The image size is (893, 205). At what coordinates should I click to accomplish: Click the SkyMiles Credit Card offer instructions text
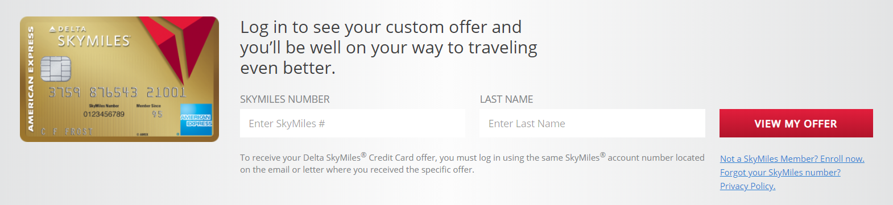472,164
